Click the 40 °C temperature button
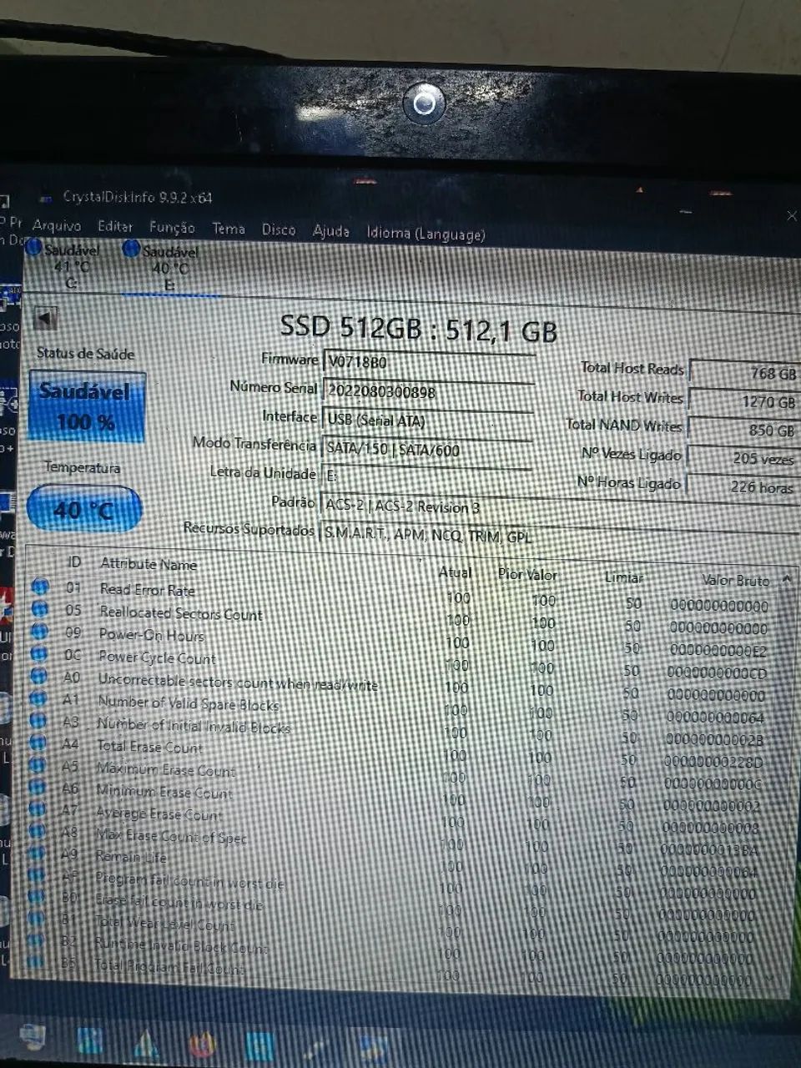The height and width of the screenshot is (1068, 801). coord(83,508)
